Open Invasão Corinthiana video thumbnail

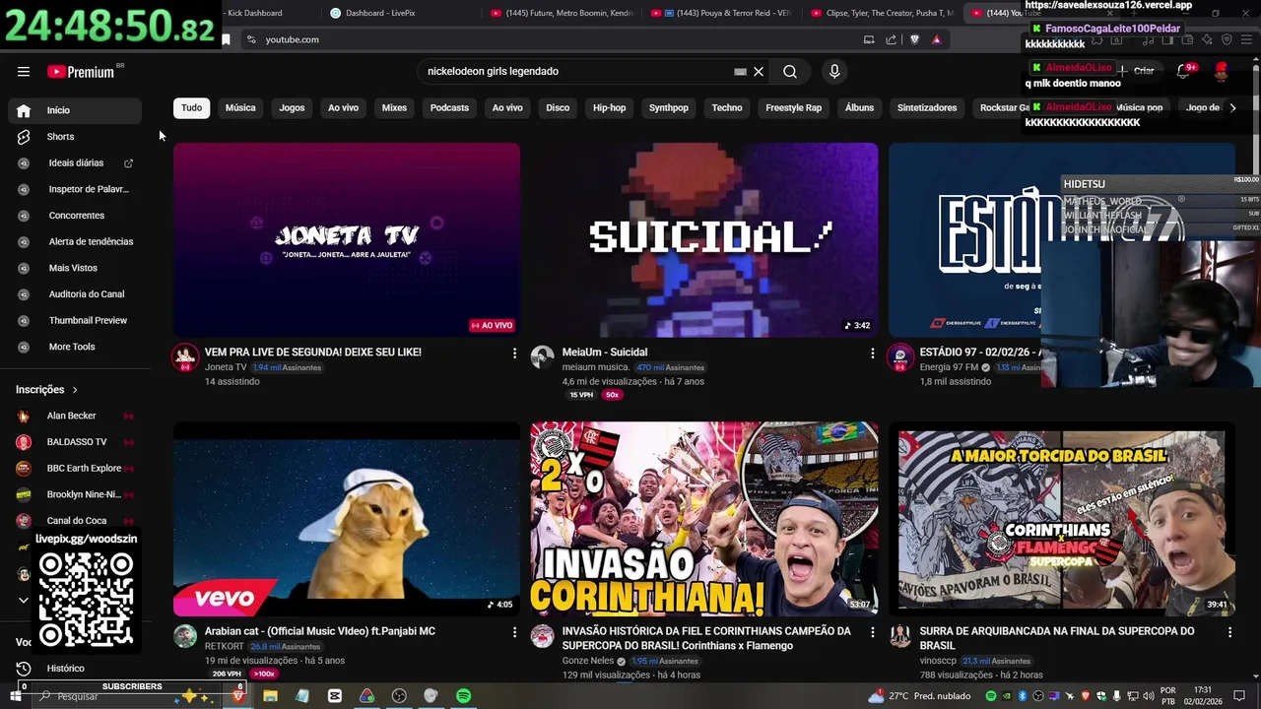click(x=704, y=519)
